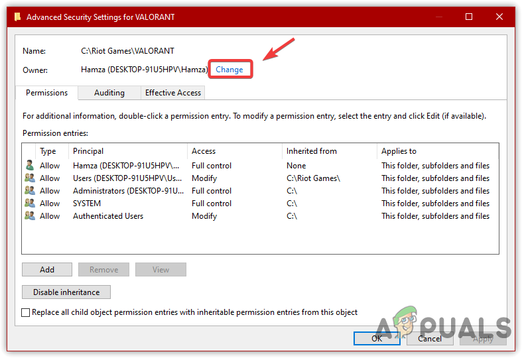Viewport: 522px width, 358px height.
Task: Click the Inherited from column header
Action: click(x=330, y=151)
